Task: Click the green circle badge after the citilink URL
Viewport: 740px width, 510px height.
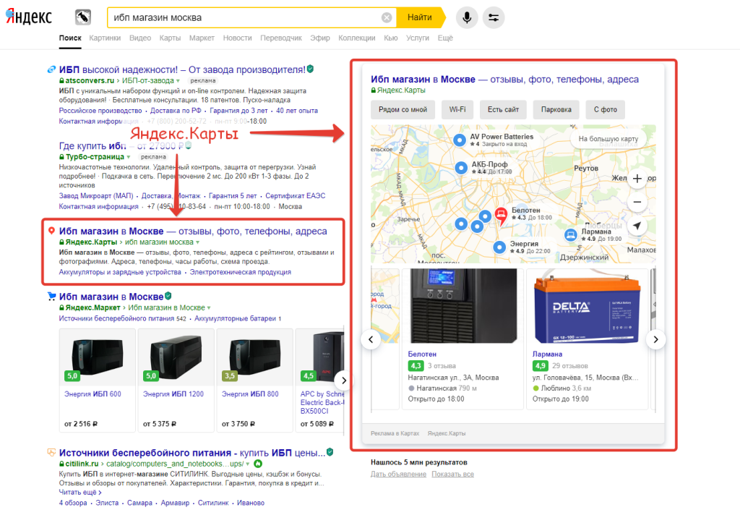Action: pos(258,464)
